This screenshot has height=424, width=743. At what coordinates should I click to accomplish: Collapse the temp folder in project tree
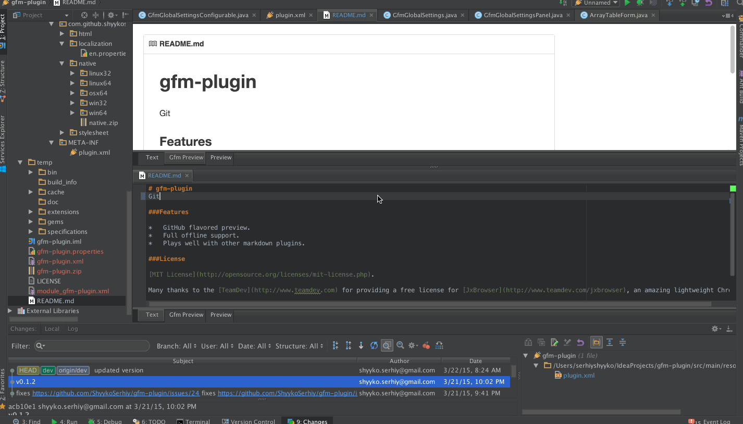click(x=20, y=163)
